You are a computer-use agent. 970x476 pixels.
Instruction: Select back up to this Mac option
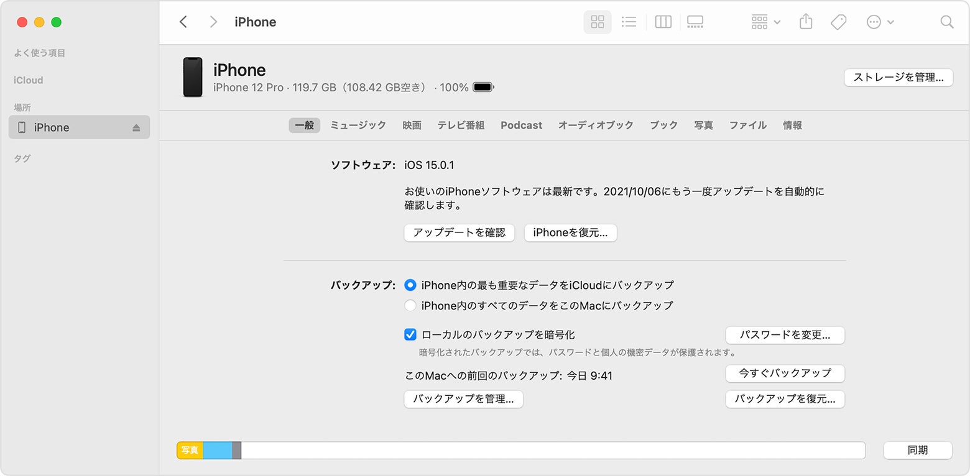[x=410, y=306]
